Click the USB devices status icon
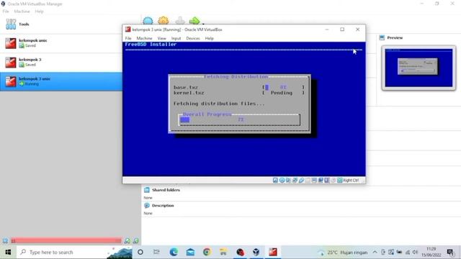Viewport: 461px width, 259px height. pyautogui.click(x=301, y=181)
